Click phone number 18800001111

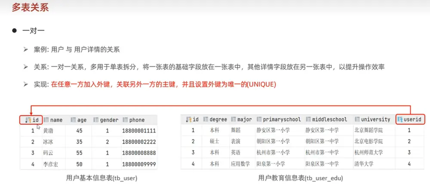[139, 131]
